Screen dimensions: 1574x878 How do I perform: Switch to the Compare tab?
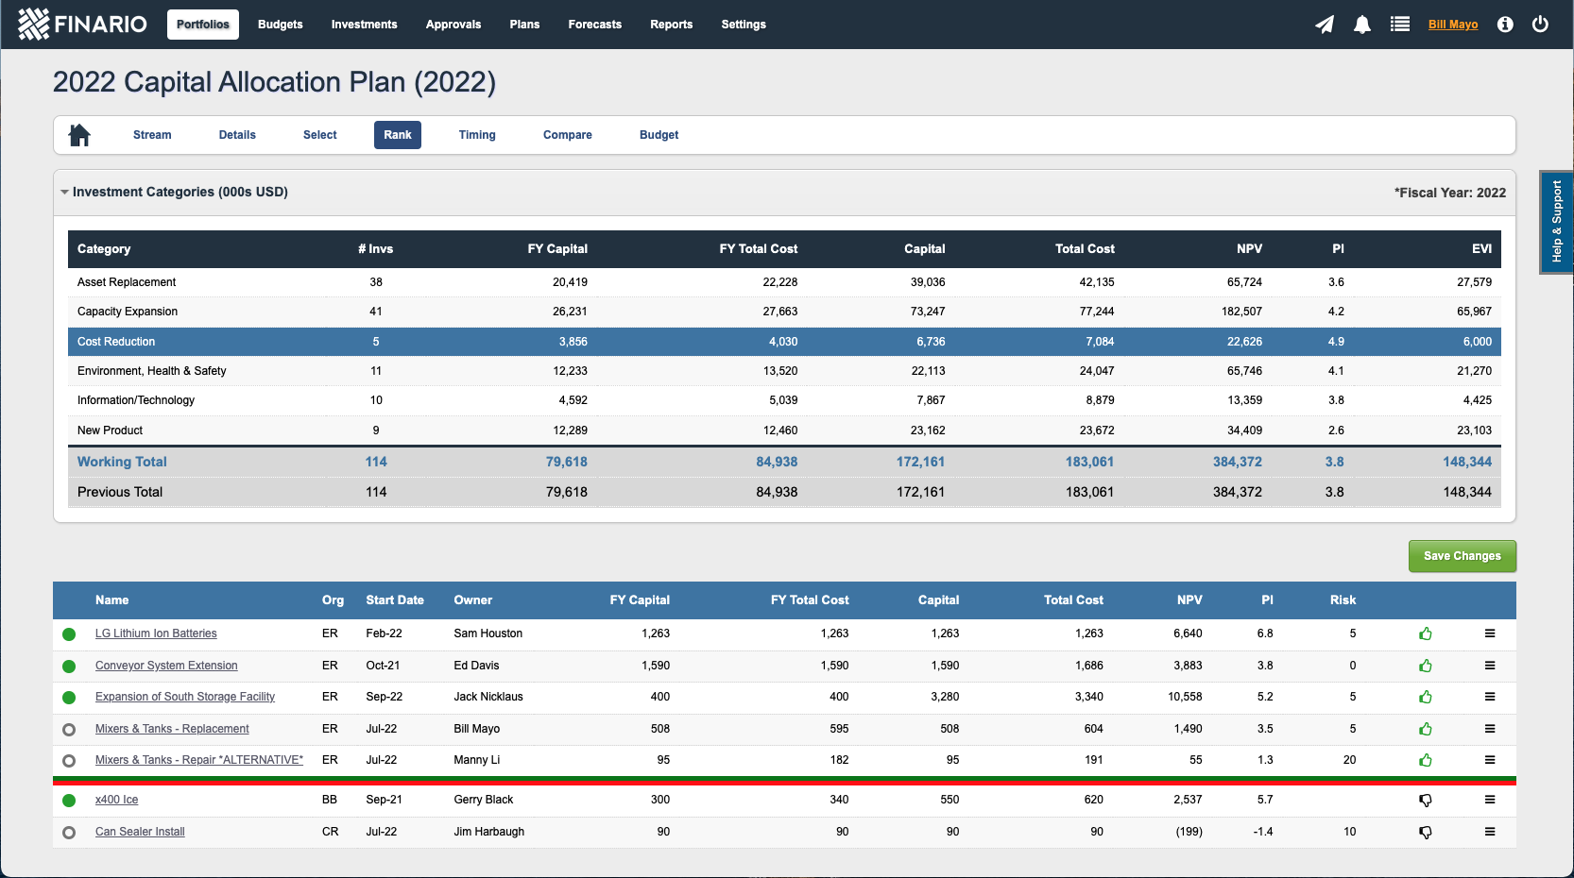[x=567, y=135]
